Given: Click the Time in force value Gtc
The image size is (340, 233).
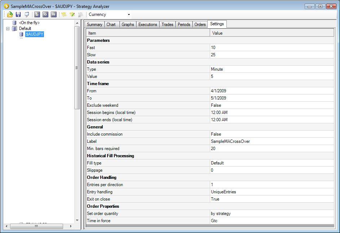Looking at the screenshot, I should point(272,221).
